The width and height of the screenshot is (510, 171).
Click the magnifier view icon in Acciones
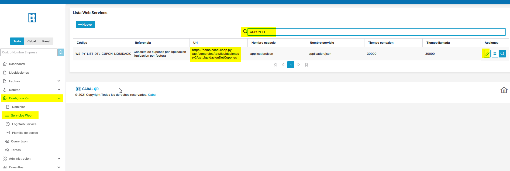pyautogui.click(x=502, y=54)
